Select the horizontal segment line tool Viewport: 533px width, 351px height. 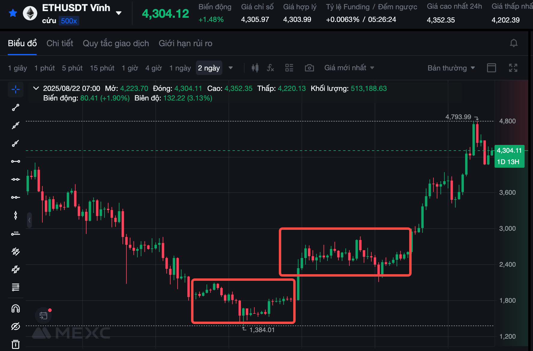16,161
